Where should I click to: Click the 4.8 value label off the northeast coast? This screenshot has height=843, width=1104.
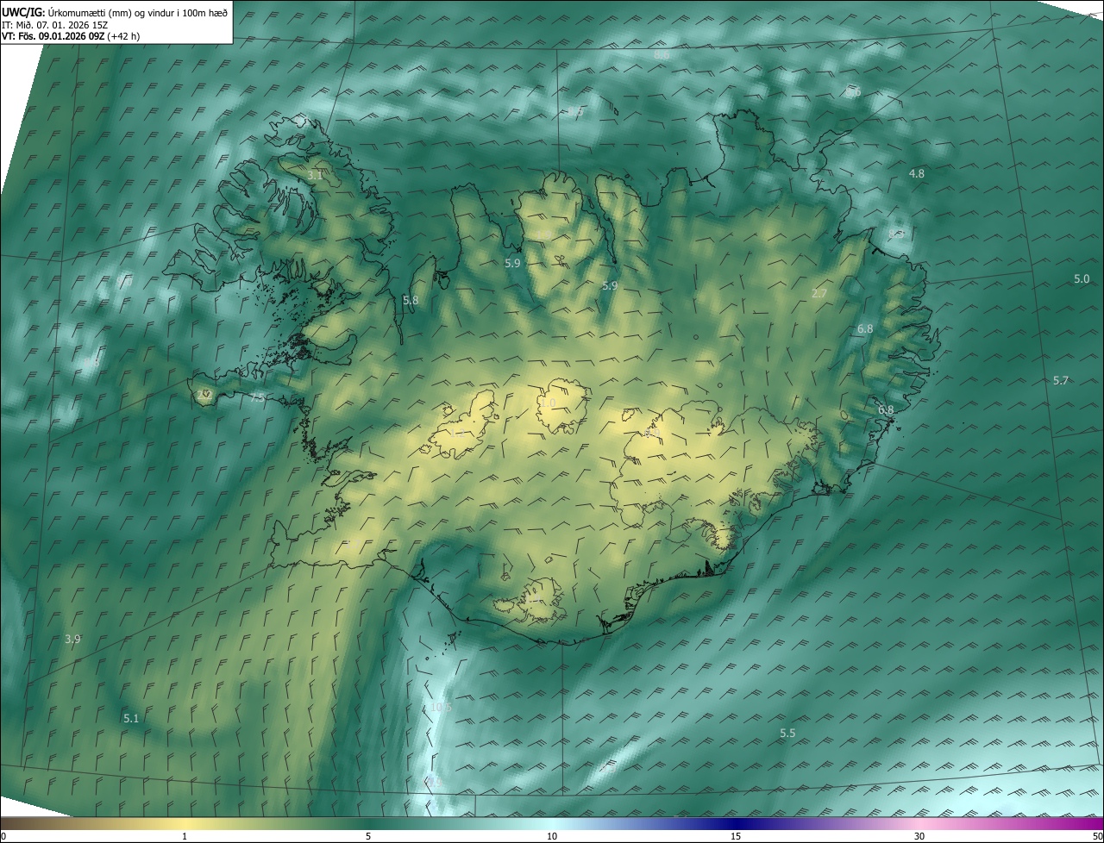pyautogui.click(x=917, y=173)
